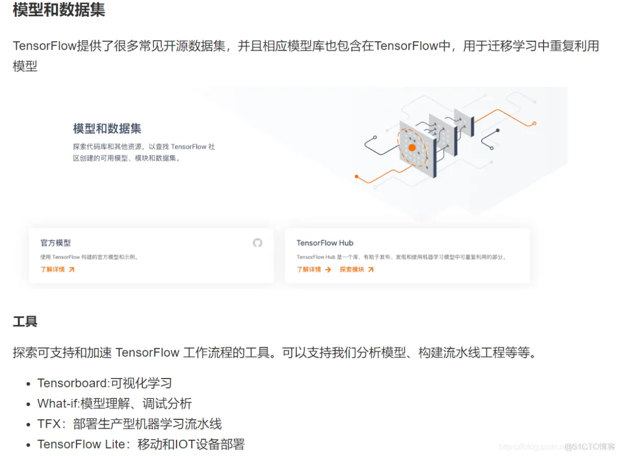Click the 工具 section heading
Image resolution: width=620 pixels, height=456 pixels.
click(25, 321)
